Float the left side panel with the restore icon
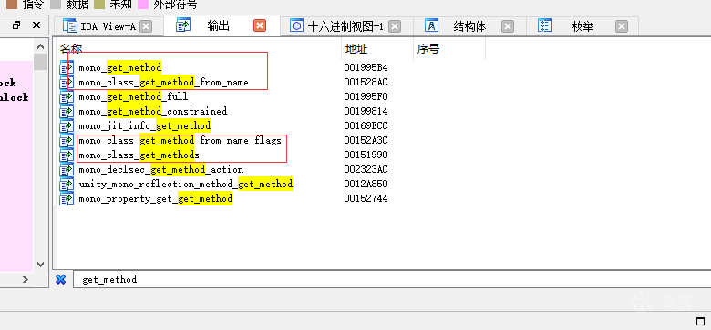 tap(16, 25)
